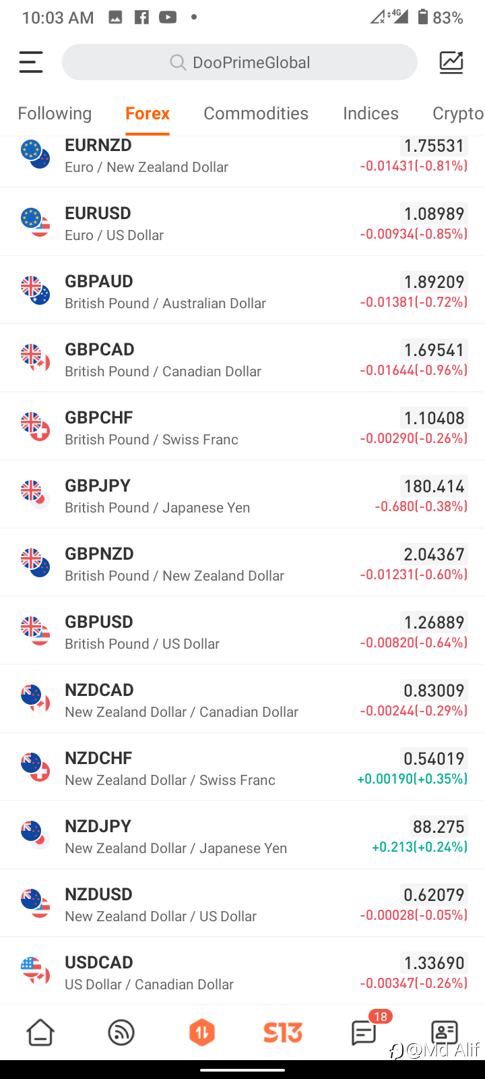Screen dimensions: 485x1079
Task: Open the GBPJPY British Pound / Japanese Yen row
Action: (243, 495)
